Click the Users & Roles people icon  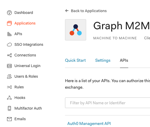click(x=9, y=76)
